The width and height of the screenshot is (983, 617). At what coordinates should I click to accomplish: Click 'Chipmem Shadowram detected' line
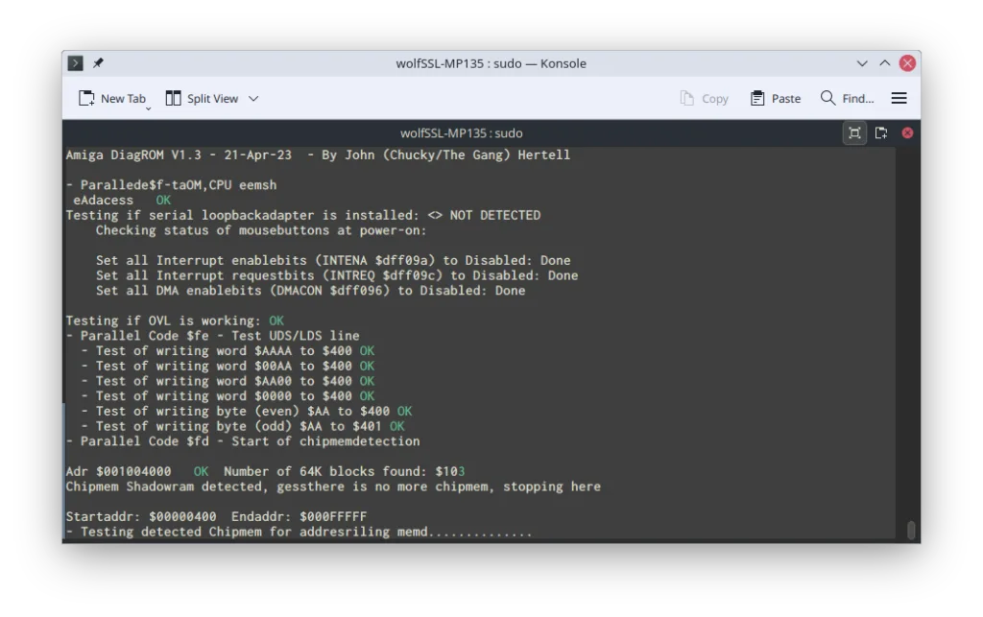(333, 486)
